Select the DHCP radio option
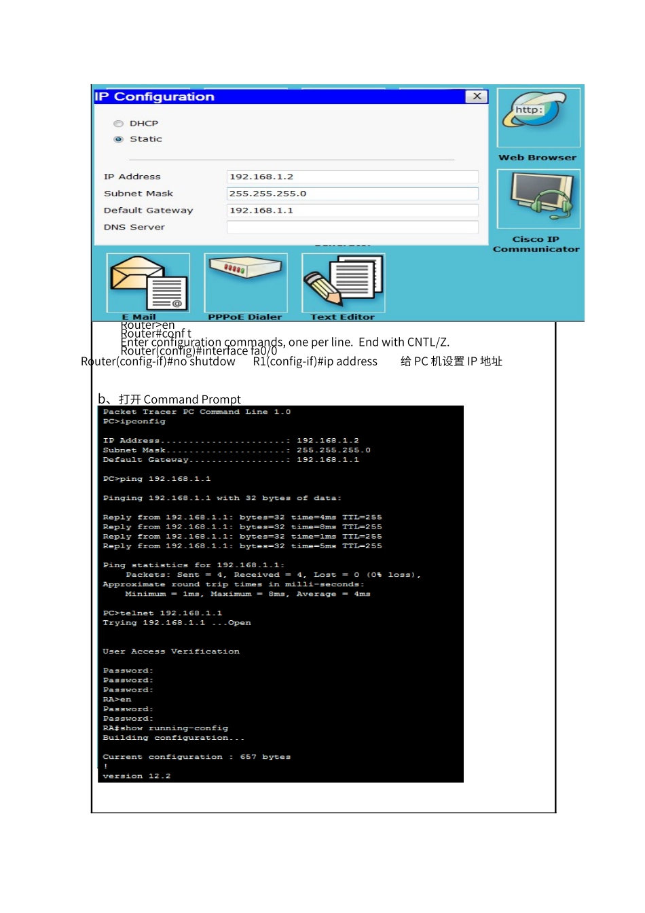 pos(119,124)
